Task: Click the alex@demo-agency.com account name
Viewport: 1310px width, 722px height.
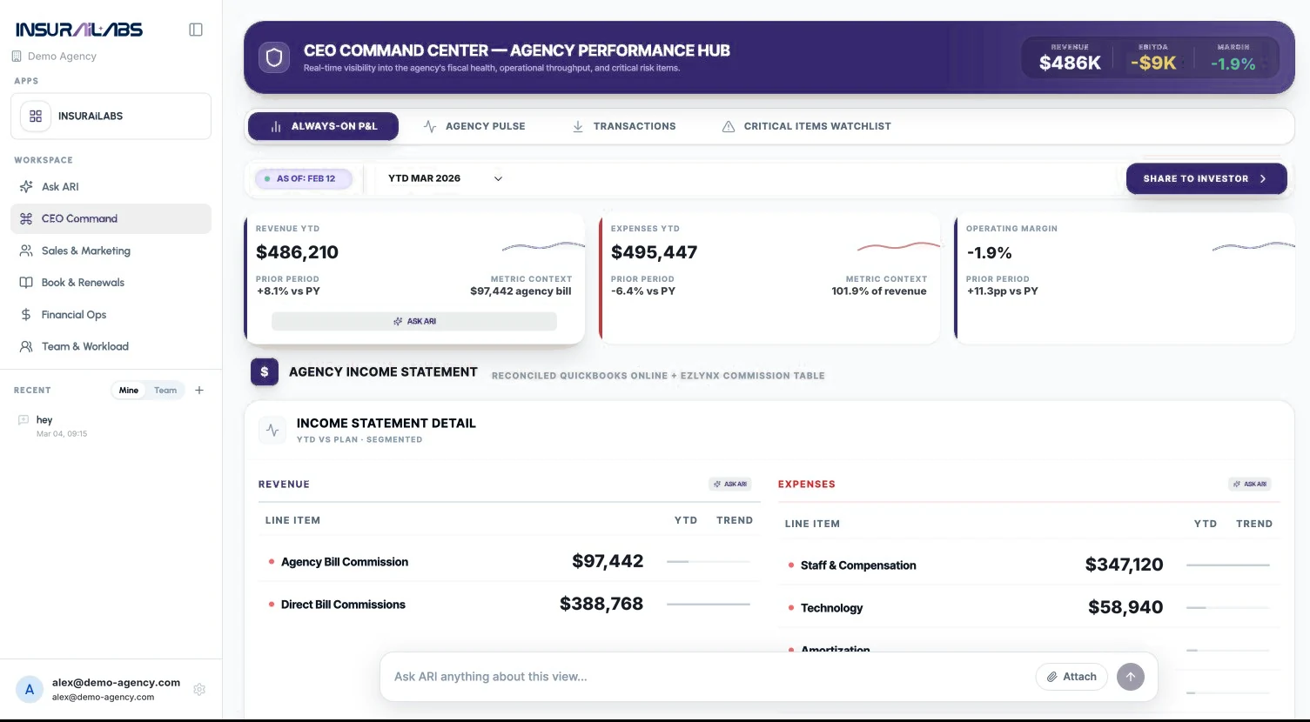Action: [x=116, y=683]
